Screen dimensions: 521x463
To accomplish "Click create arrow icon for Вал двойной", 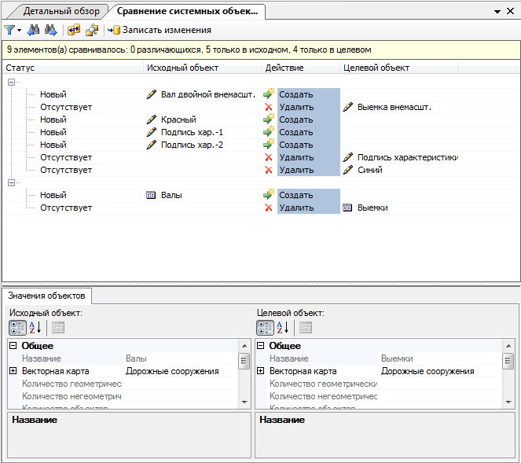I will click(x=269, y=94).
